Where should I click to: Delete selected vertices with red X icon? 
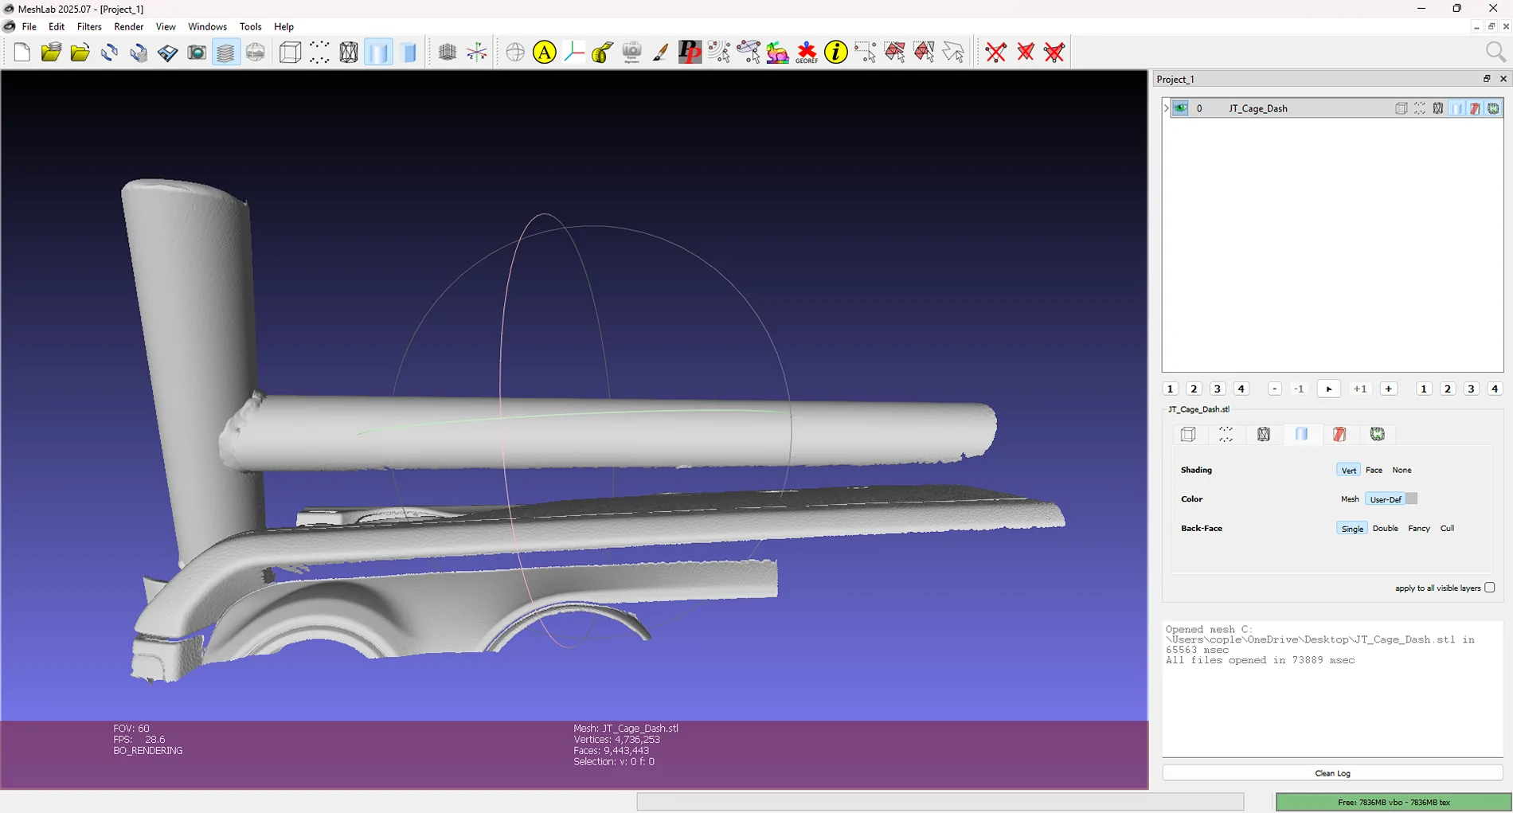(996, 53)
